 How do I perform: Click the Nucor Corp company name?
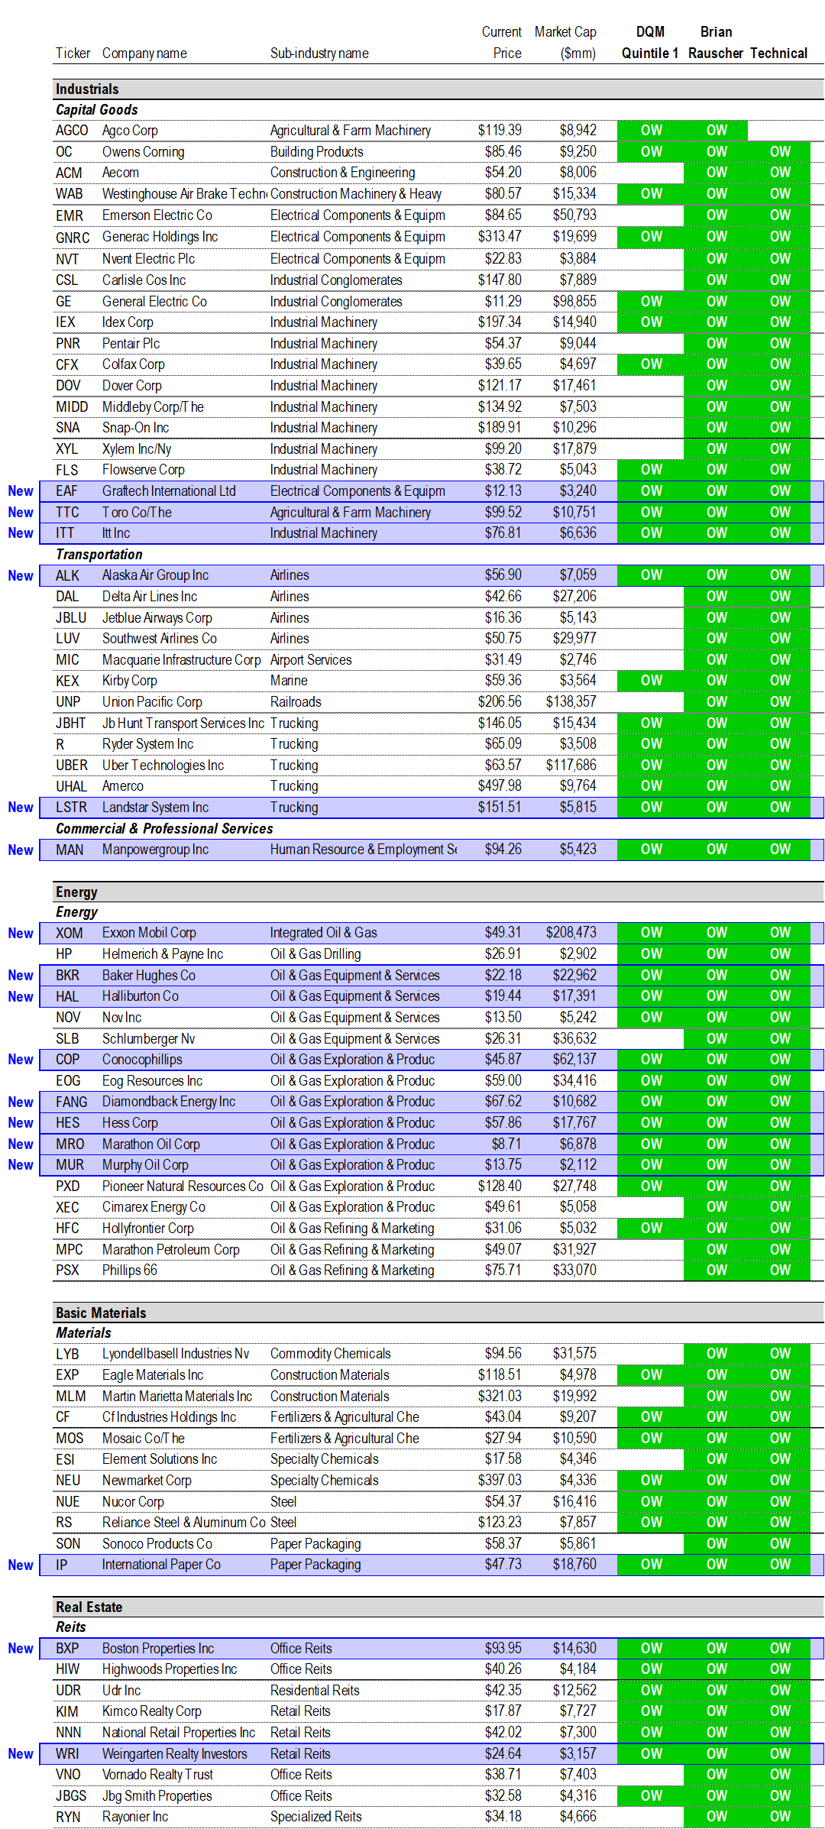tap(133, 1502)
